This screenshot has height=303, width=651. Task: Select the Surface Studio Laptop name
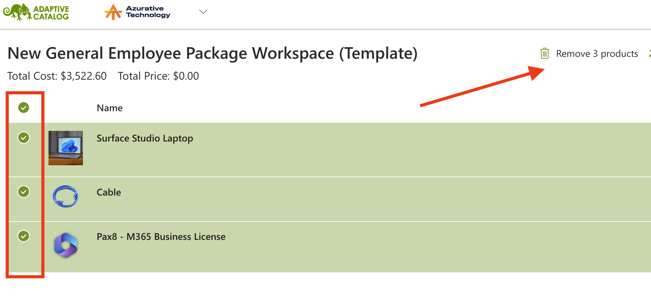(145, 138)
